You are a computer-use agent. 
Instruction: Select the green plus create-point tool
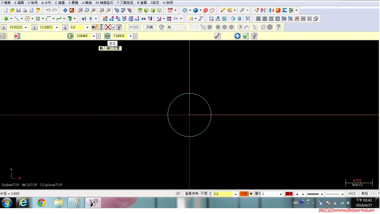6,19
